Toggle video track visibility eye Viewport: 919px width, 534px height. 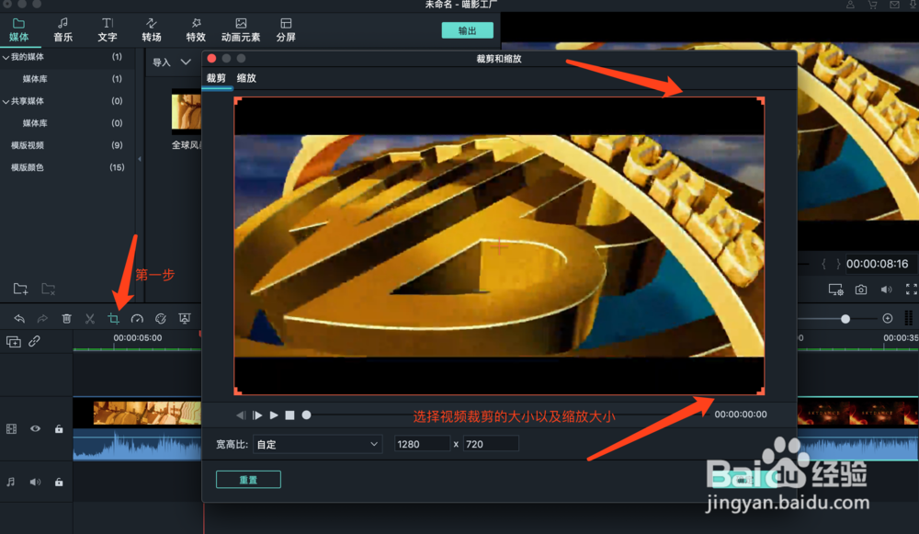click(x=35, y=429)
